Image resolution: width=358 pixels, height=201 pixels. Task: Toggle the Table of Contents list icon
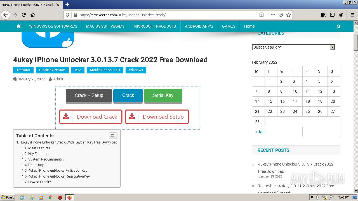tap(113, 135)
